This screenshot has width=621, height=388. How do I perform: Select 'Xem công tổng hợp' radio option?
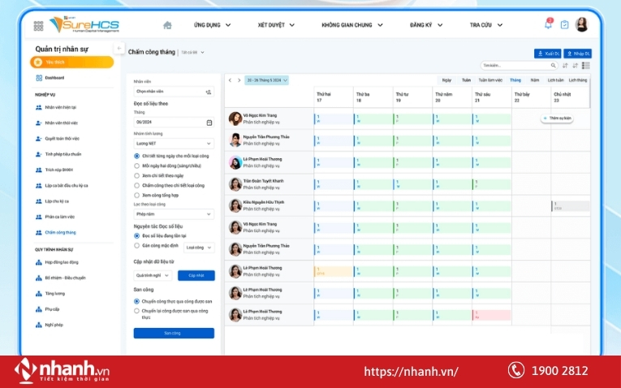(136, 195)
